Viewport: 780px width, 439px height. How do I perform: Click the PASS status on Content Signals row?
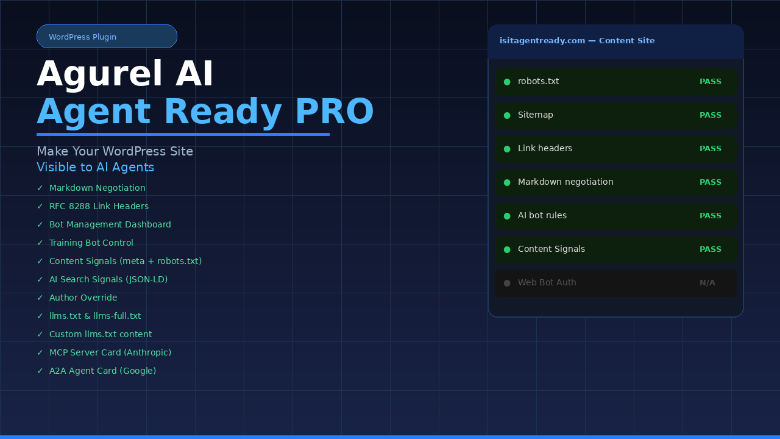pos(711,249)
